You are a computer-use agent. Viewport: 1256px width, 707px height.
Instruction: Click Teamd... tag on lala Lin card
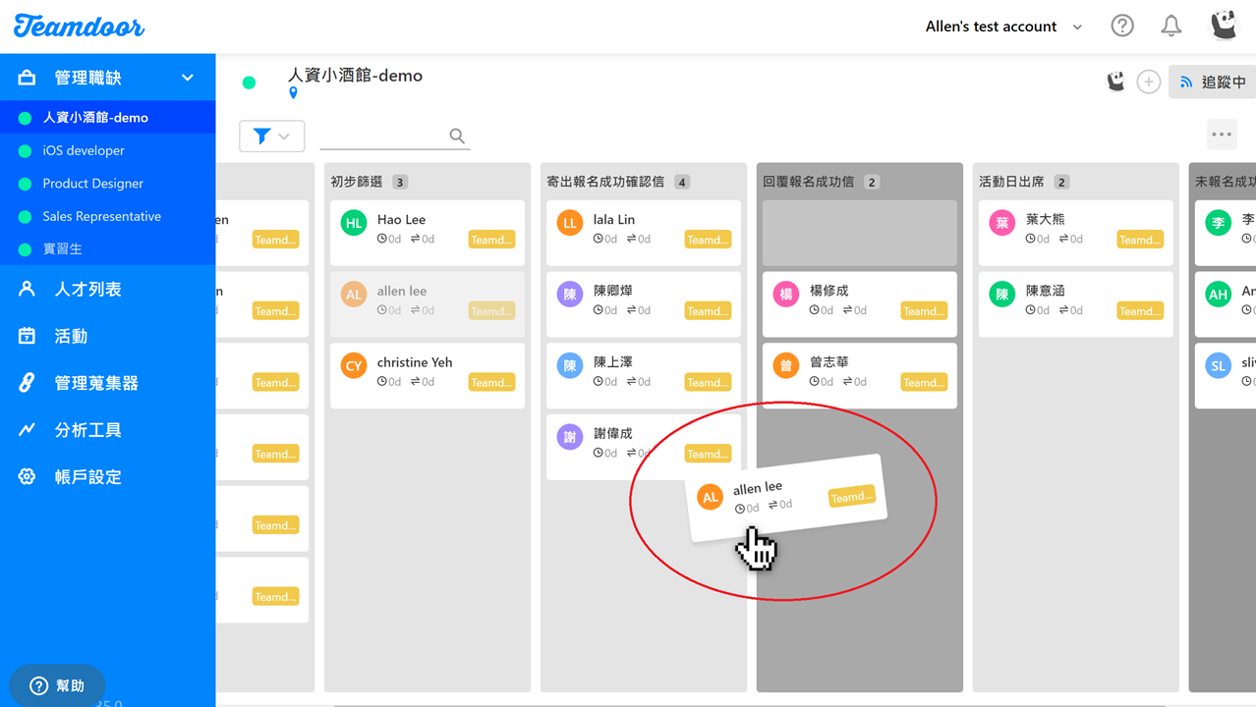click(x=708, y=240)
